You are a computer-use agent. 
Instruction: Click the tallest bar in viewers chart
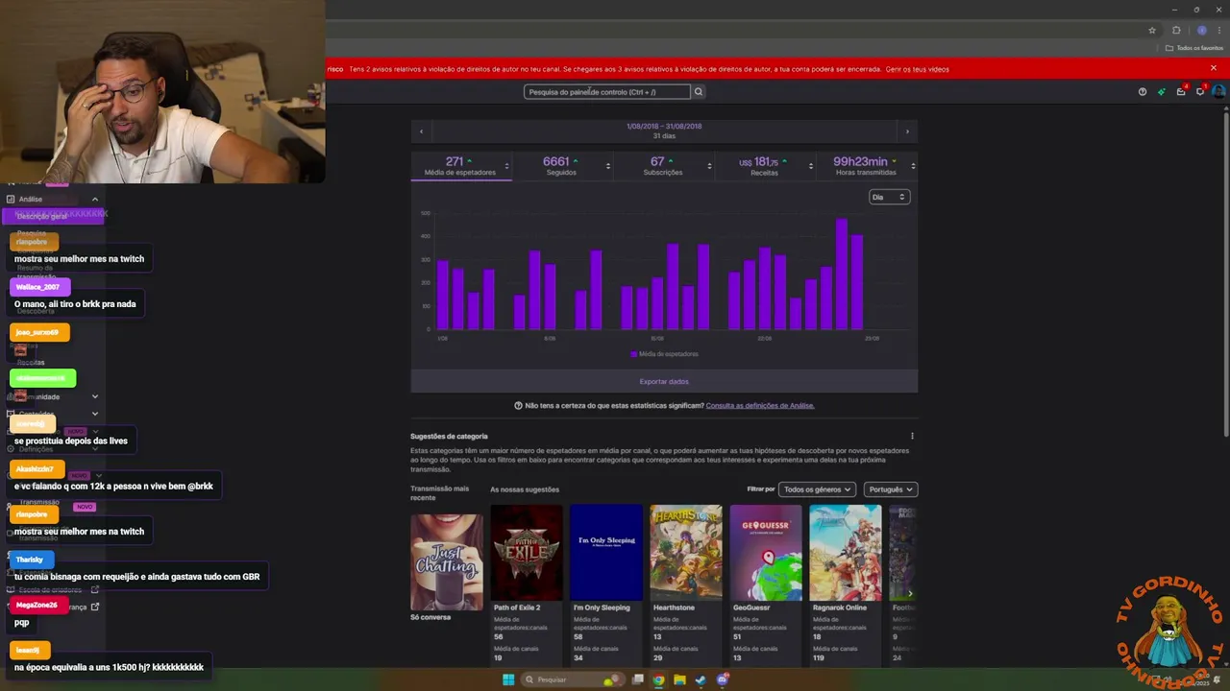(842, 274)
